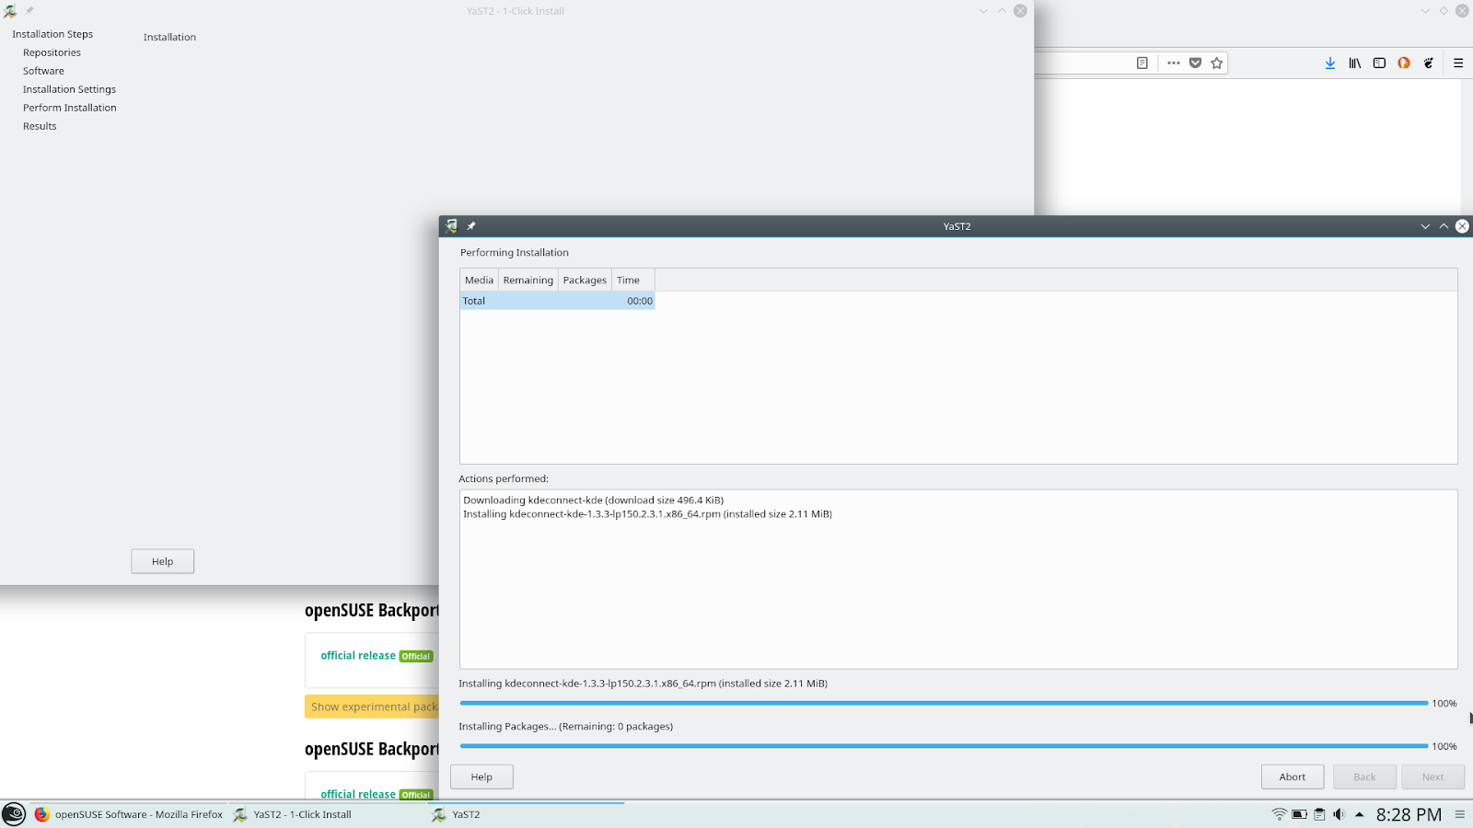Bookmark the page with the star icon
Image resolution: width=1473 pixels, height=828 pixels.
(x=1217, y=63)
